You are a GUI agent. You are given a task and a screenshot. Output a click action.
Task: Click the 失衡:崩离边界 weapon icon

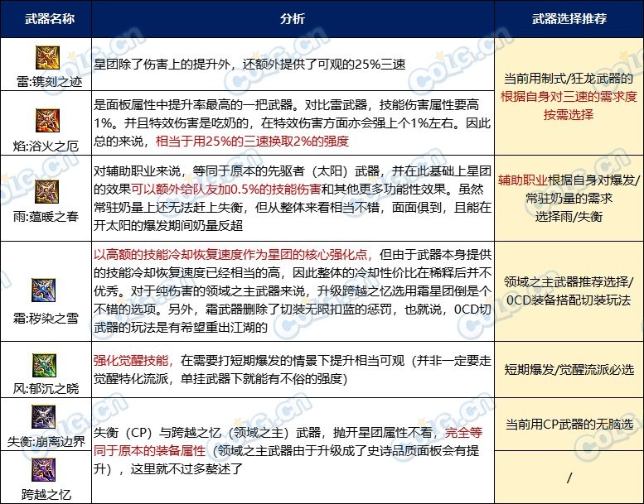[45, 417]
